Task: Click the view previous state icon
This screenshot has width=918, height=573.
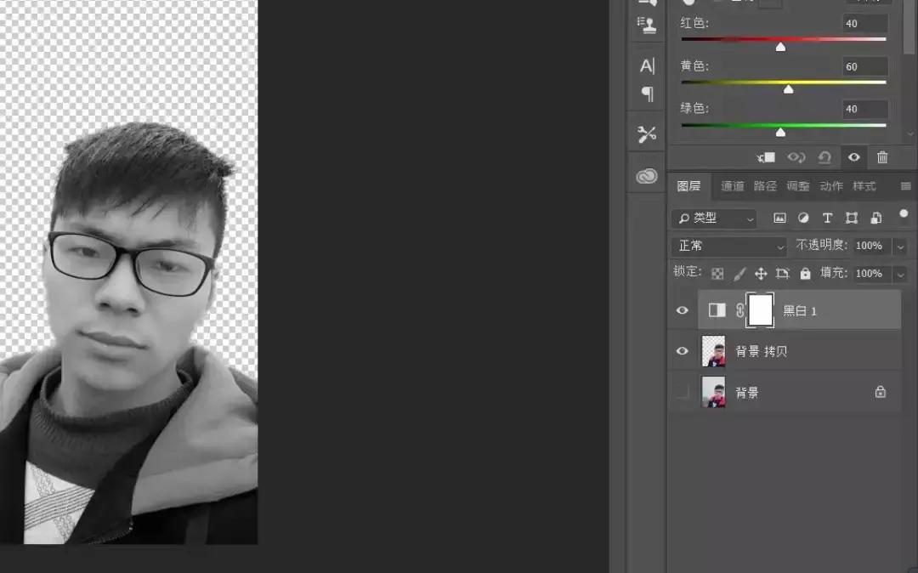Action: point(796,157)
